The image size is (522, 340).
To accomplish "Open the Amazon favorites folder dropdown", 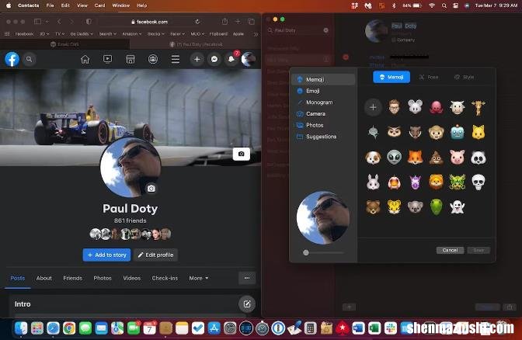I will click(132, 34).
